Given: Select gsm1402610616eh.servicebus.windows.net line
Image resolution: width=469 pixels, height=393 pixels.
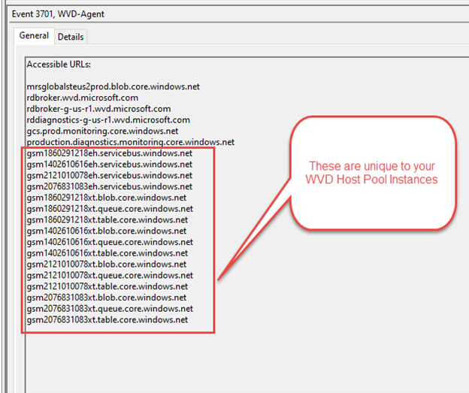Looking at the screenshot, I should [110, 165].
